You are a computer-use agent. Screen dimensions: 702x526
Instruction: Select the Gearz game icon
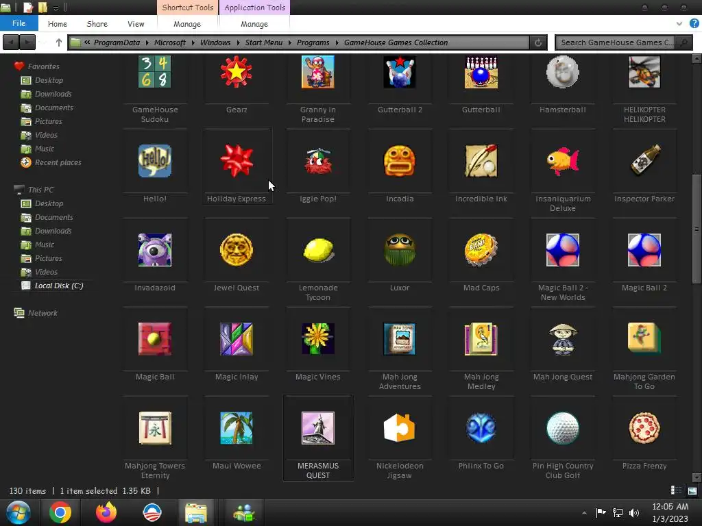(x=237, y=72)
